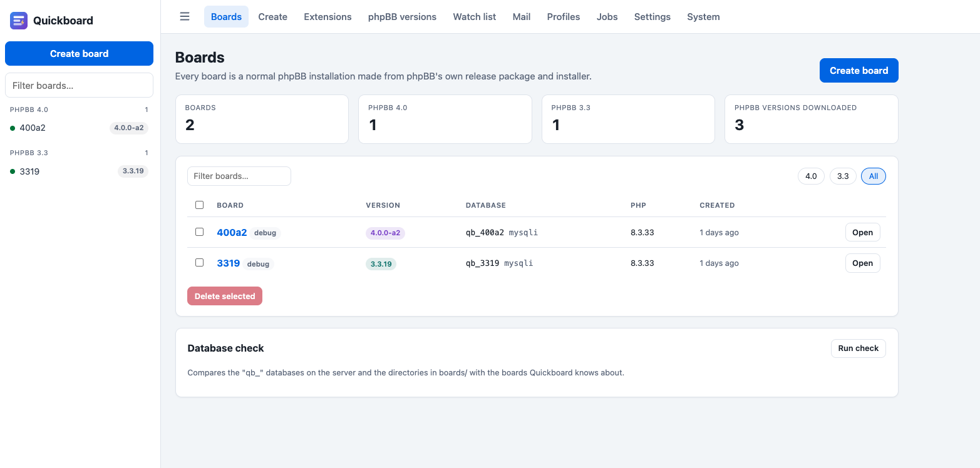Screen dimensions: 980x468
Task: Show All boards filter pill
Action: [874, 176]
